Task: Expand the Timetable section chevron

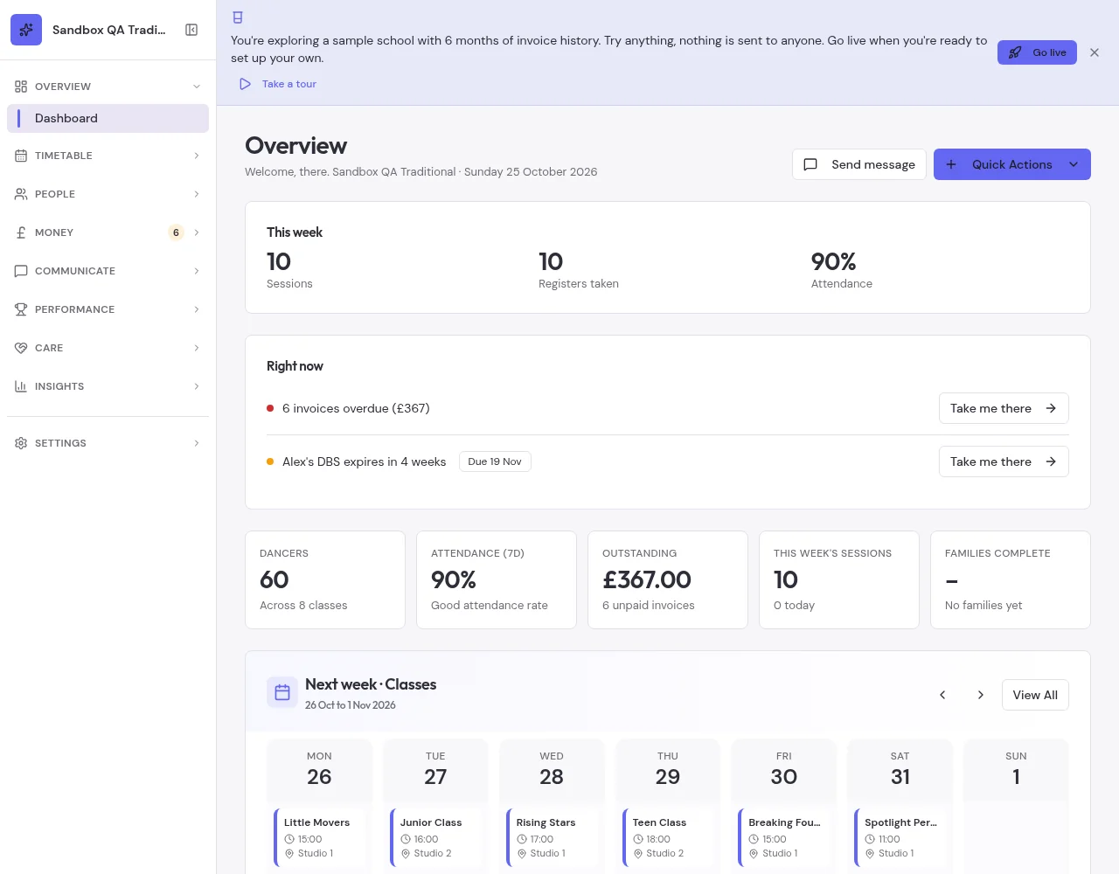Action: click(197, 156)
